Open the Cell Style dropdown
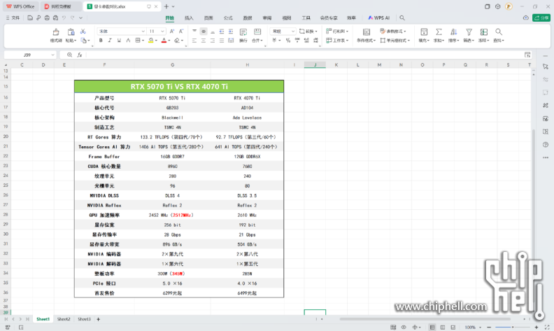This screenshot has height=331, width=554. (x=395, y=41)
